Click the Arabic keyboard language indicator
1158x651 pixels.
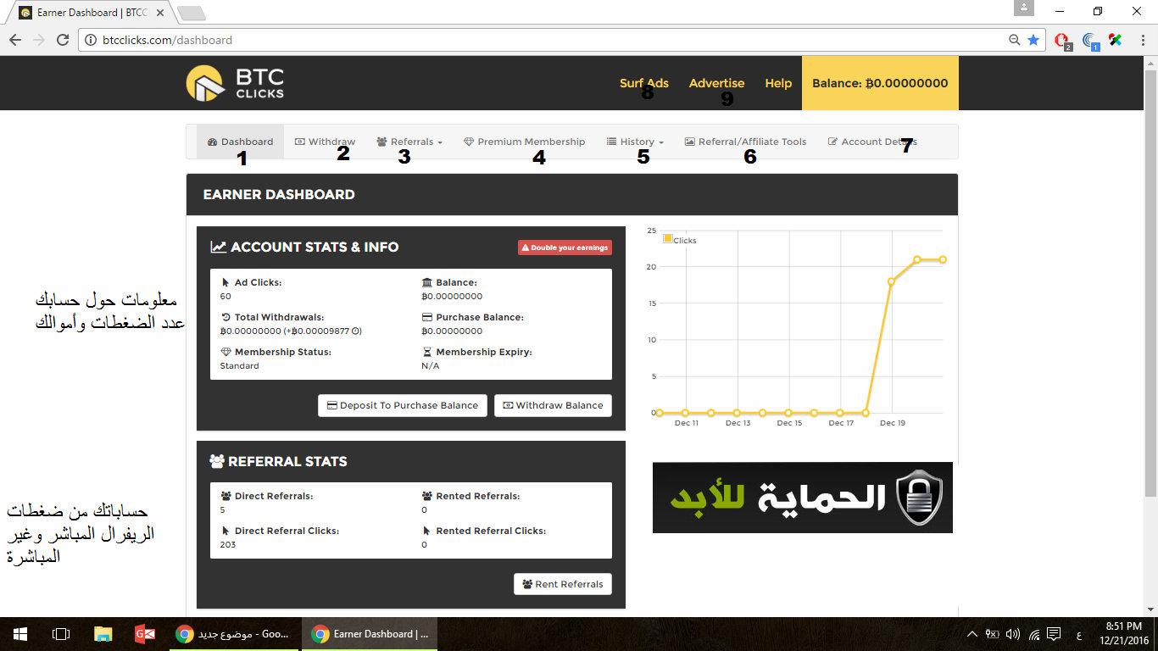[x=1078, y=634]
